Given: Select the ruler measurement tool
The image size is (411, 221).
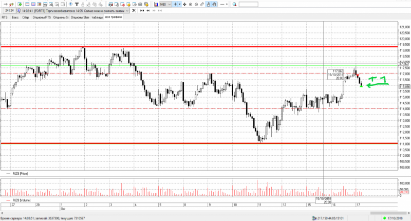Looking at the screenshot, I should point(202,4).
